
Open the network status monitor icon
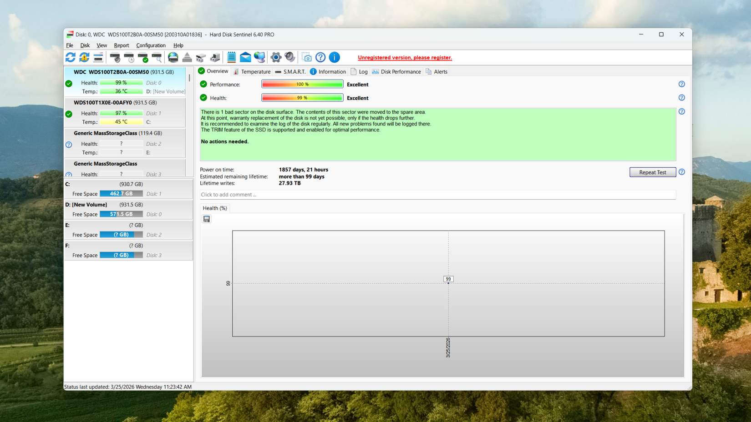[259, 57]
